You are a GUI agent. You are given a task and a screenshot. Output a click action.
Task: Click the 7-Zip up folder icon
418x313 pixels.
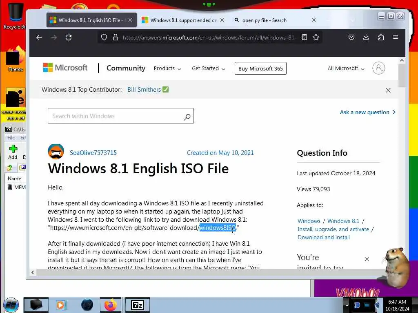pyautogui.click(x=10, y=168)
